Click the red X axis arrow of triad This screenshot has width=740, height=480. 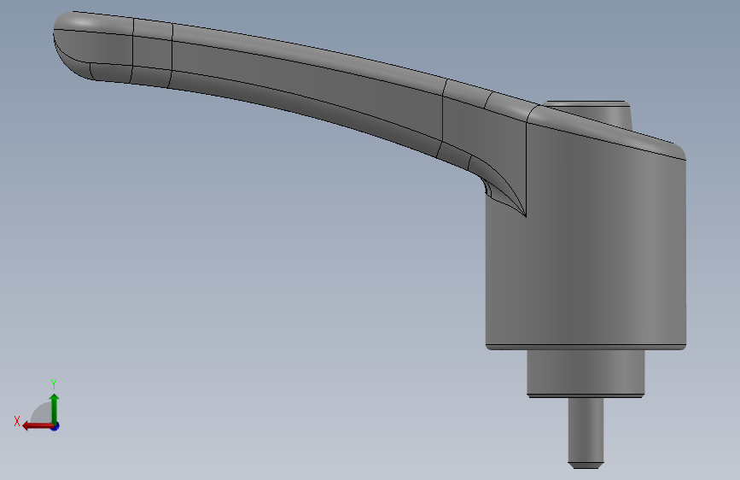click(38, 426)
